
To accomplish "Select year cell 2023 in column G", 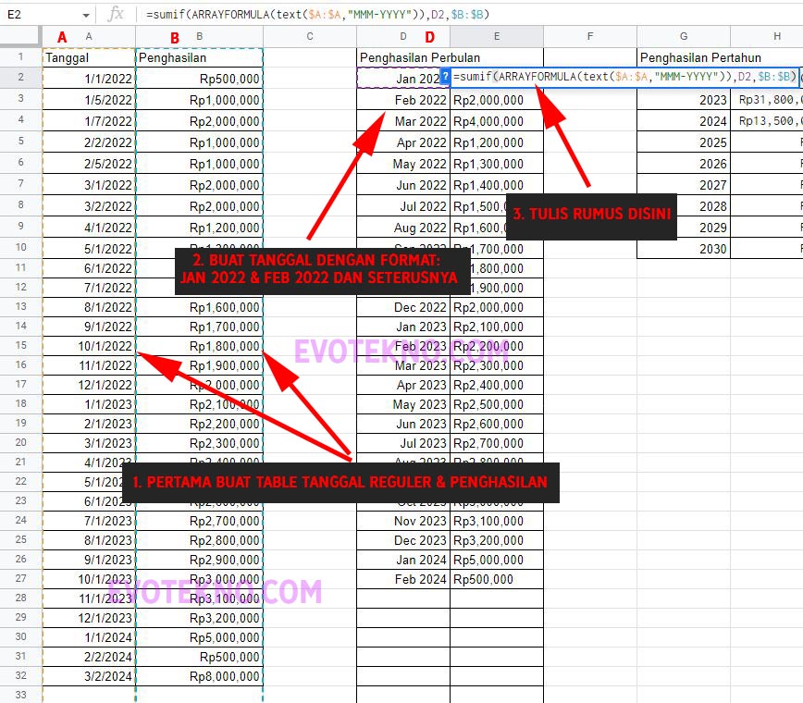I will coord(684,100).
